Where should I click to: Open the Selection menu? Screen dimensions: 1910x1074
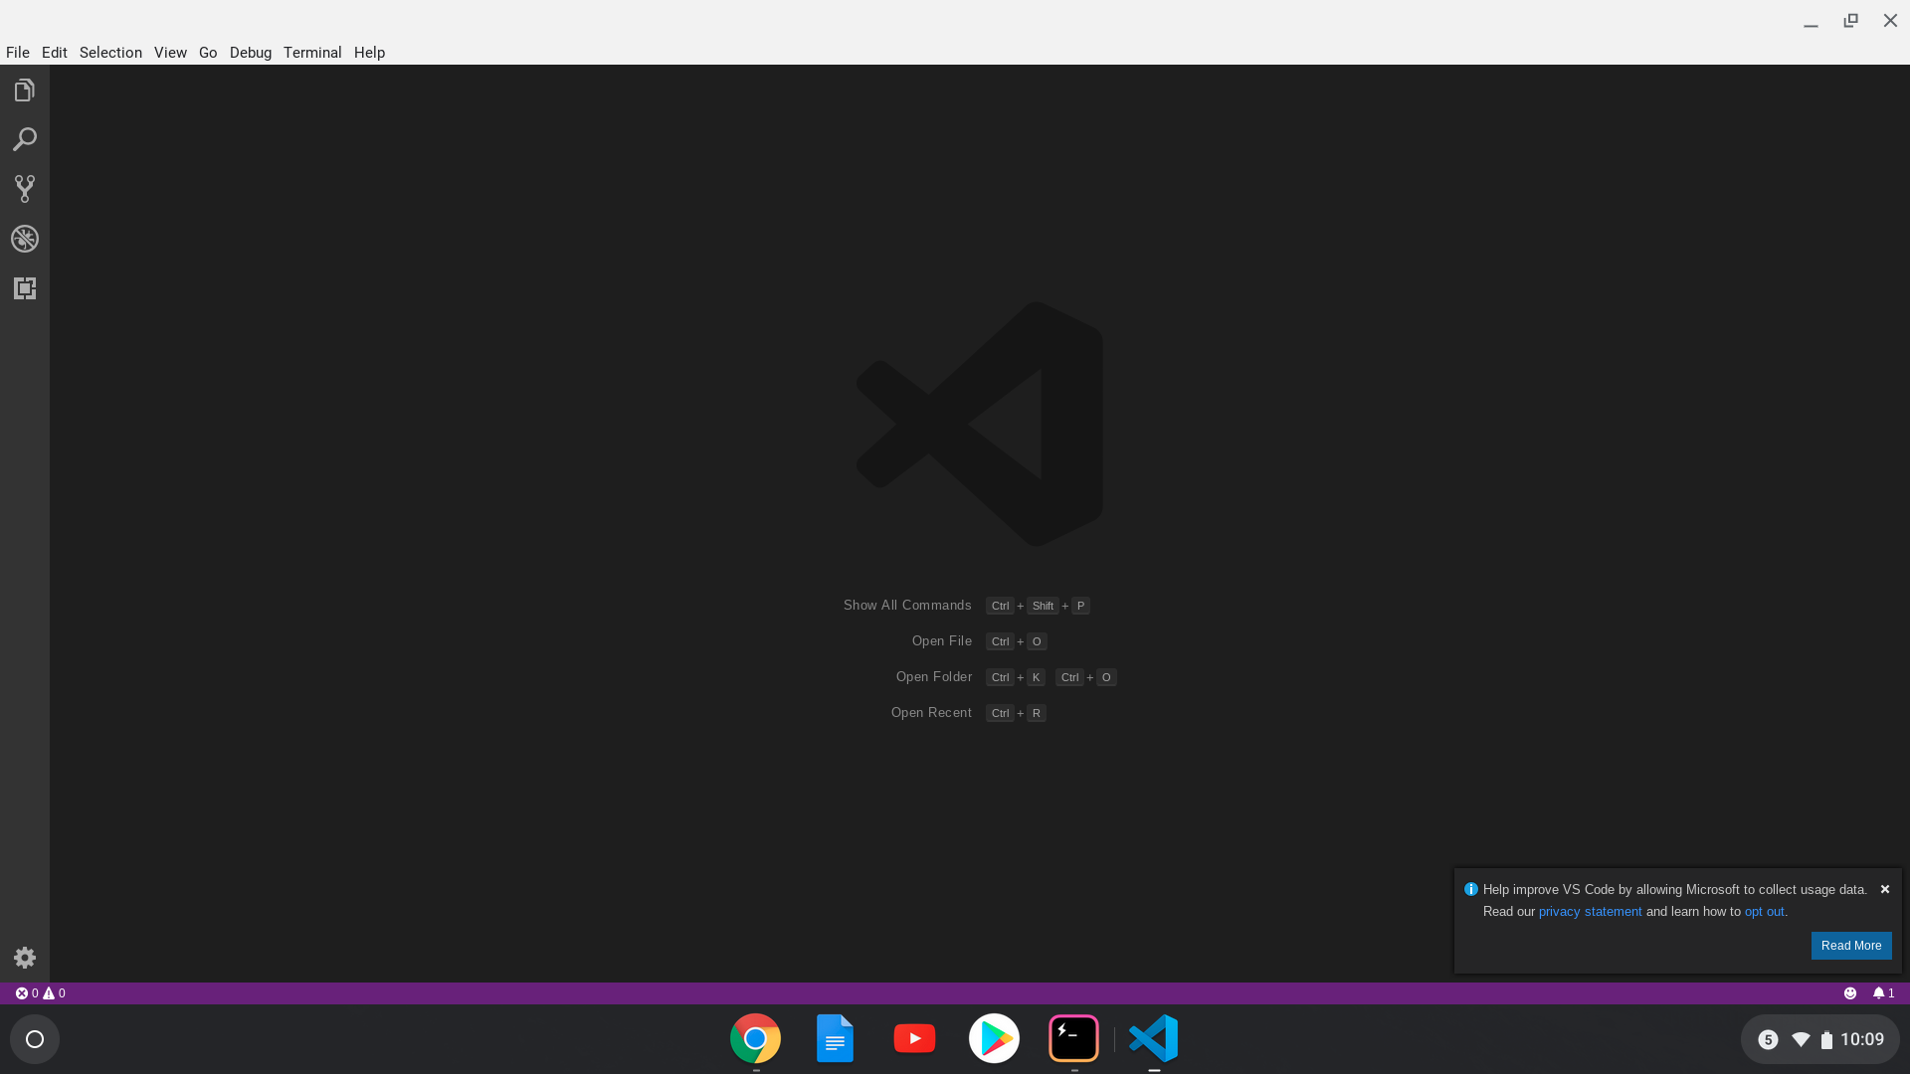pos(110,53)
